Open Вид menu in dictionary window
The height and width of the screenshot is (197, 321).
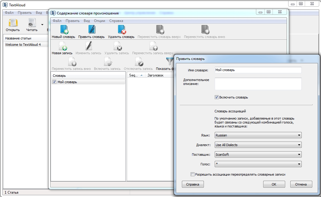pyautogui.click(x=87, y=21)
